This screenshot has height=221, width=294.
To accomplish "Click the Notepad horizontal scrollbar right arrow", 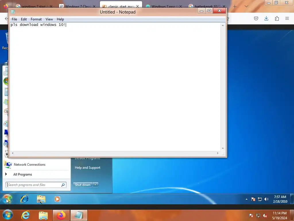I will [218, 153].
